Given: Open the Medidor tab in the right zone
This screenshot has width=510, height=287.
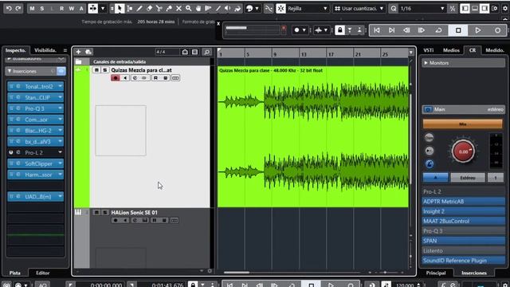Looking at the screenshot, I should click(x=495, y=50).
